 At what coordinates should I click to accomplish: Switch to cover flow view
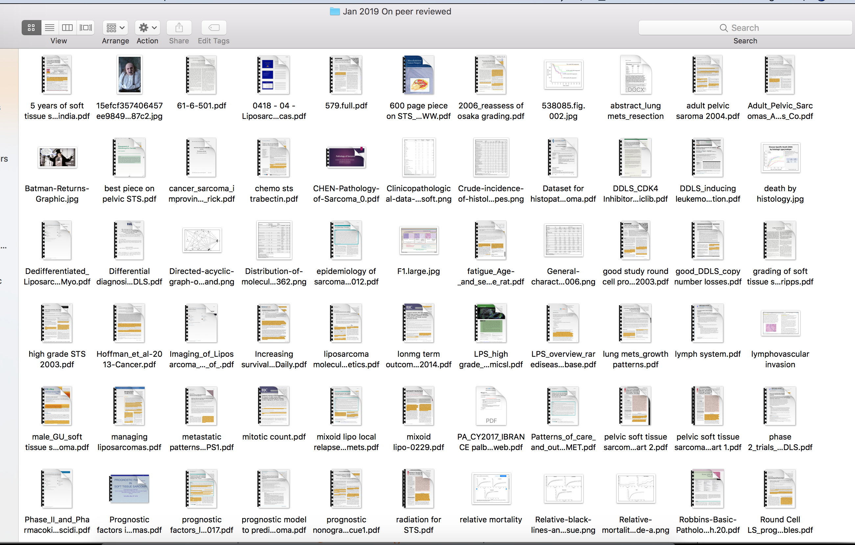(x=85, y=27)
